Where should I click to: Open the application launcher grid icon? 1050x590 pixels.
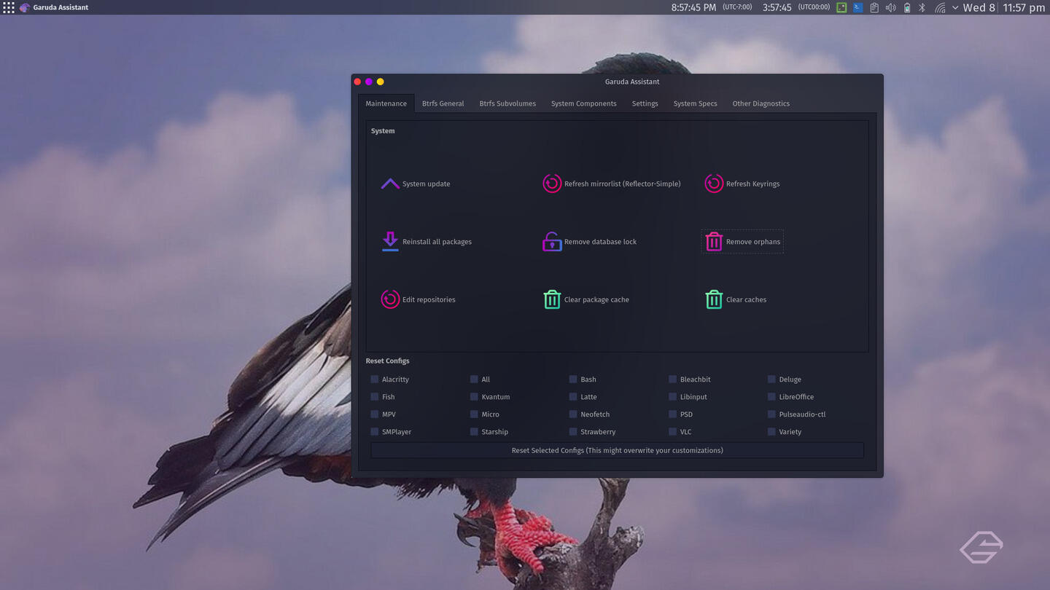9,7
